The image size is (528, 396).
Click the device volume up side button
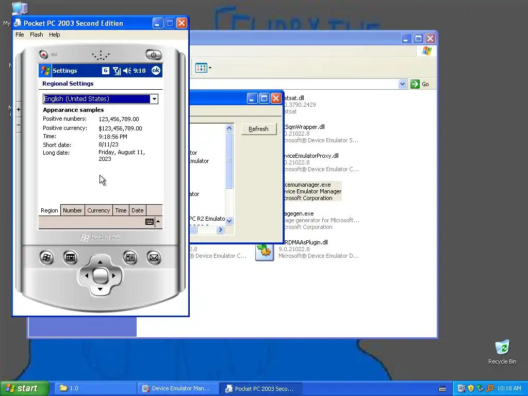pyautogui.click(x=19, y=109)
